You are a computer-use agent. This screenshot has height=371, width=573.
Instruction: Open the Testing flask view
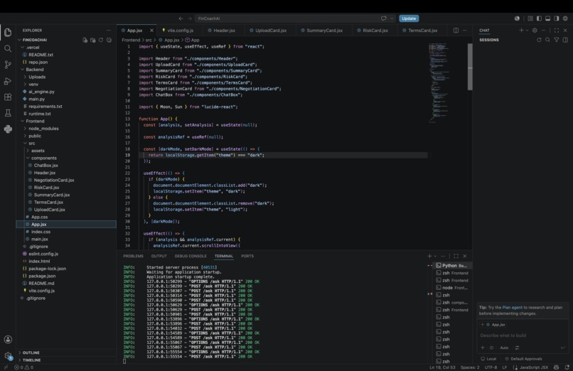[x=8, y=113]
